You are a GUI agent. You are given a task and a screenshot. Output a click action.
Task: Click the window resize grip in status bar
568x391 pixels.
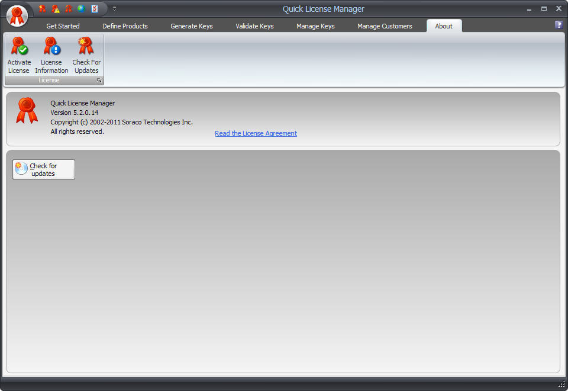pyautogui.click(x=562, y=384)
